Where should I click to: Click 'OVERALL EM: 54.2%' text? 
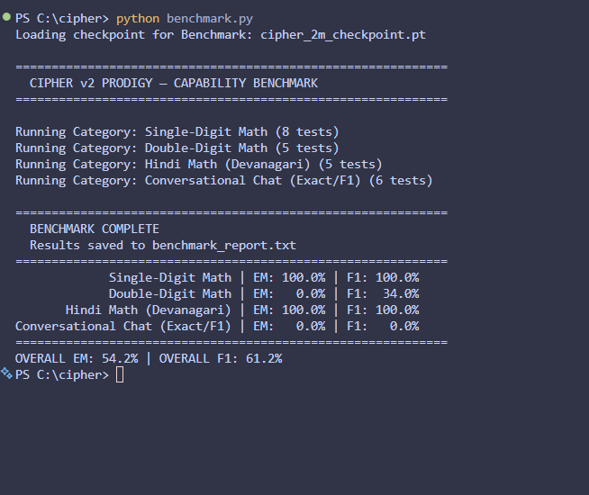[x=77, y=359]
